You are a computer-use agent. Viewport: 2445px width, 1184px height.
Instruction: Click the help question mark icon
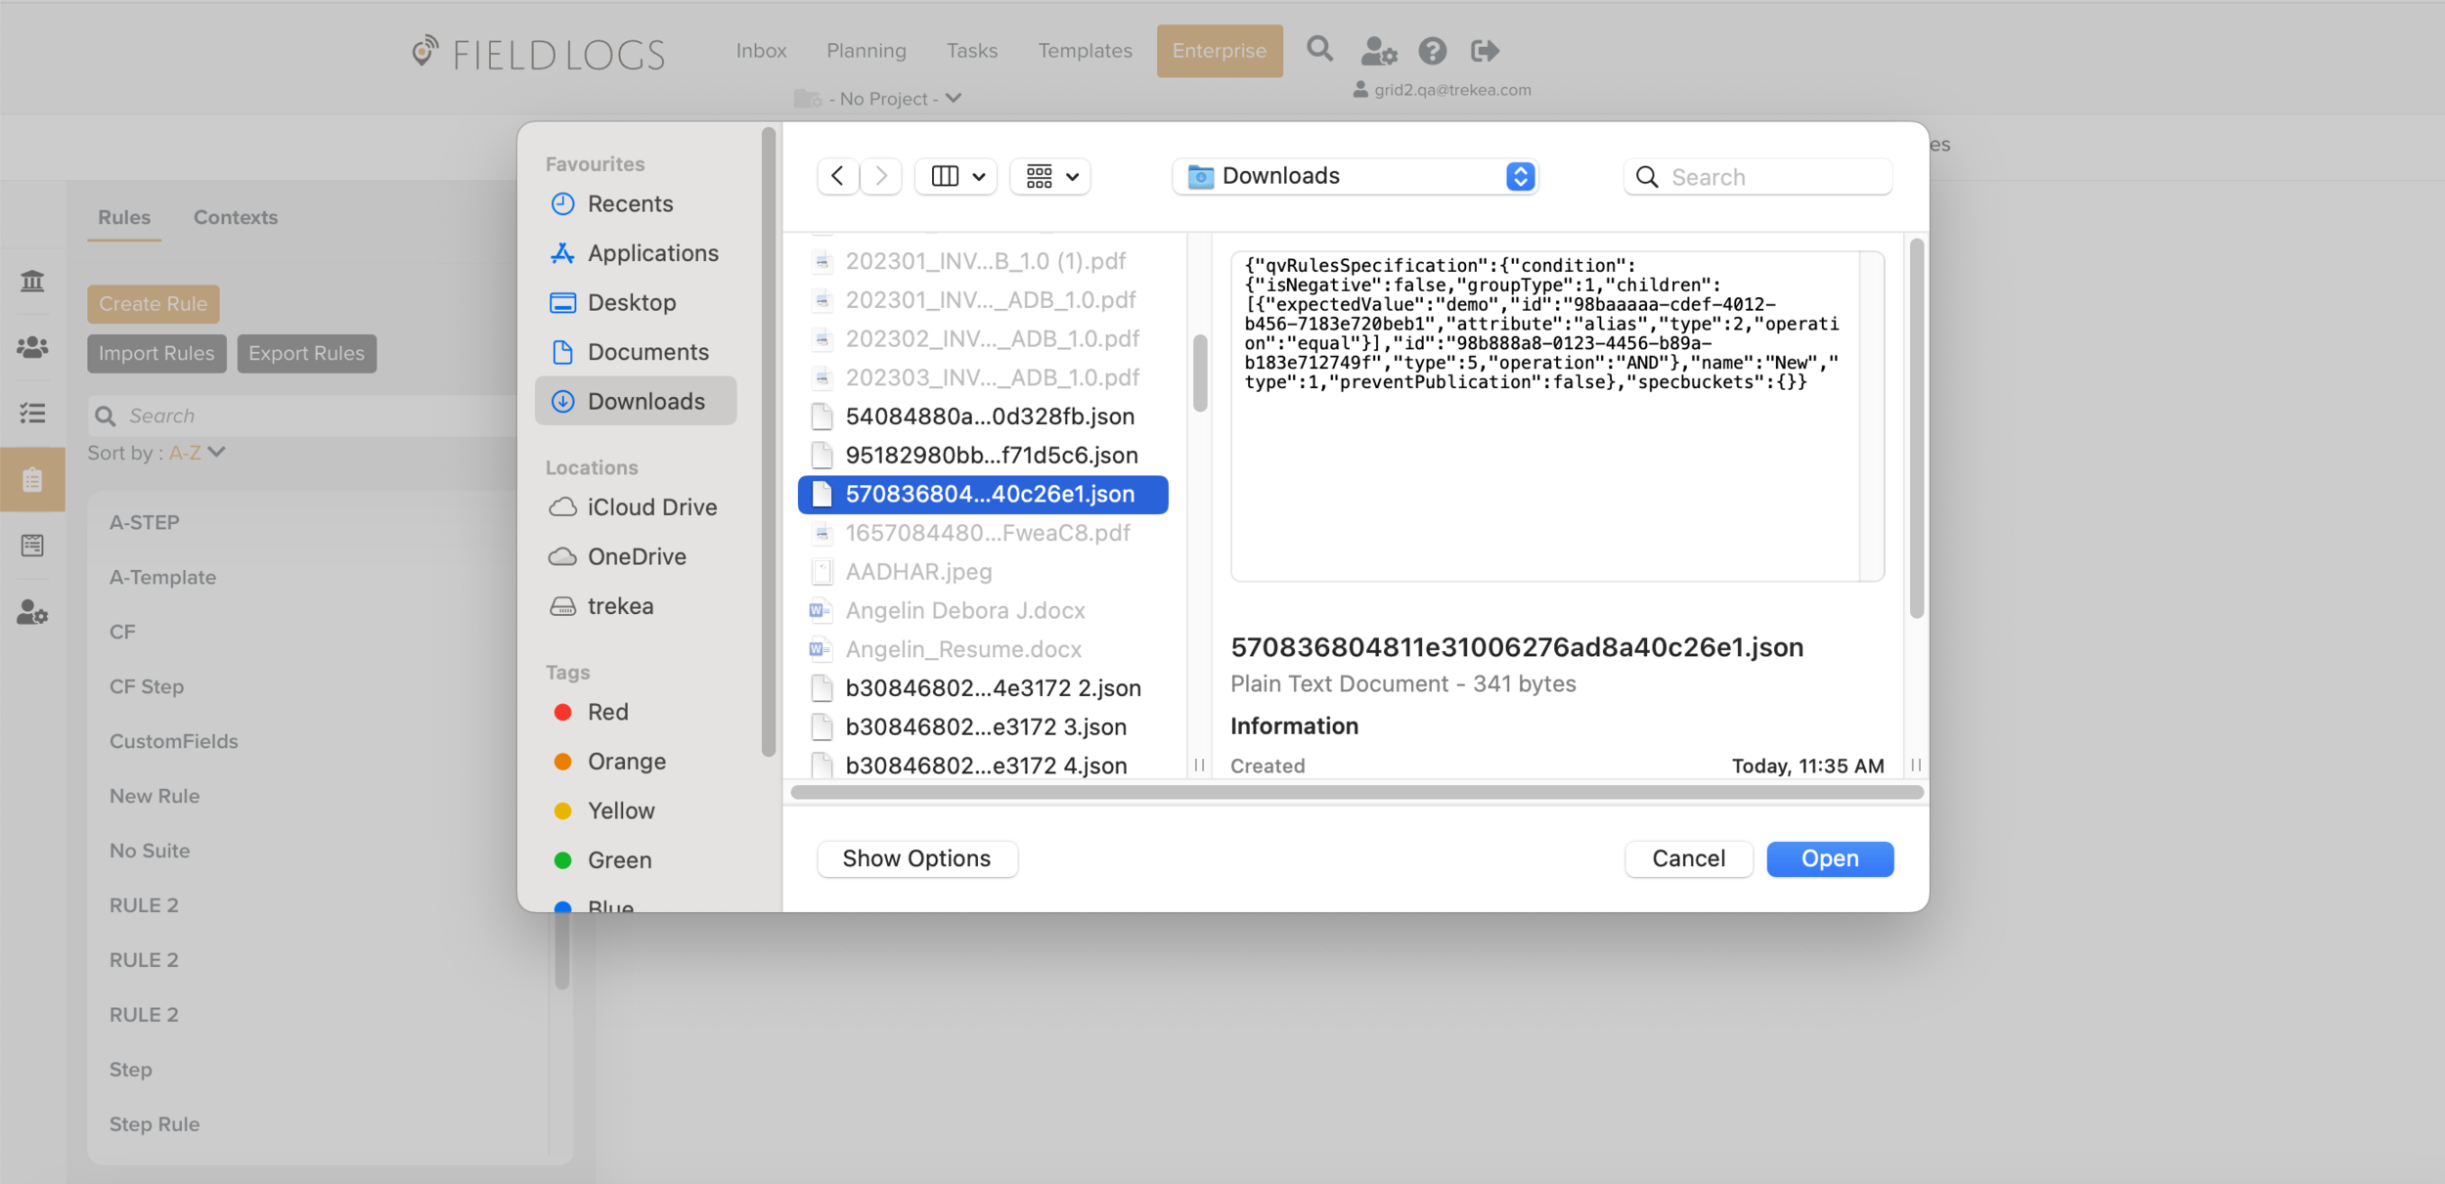1432,51
